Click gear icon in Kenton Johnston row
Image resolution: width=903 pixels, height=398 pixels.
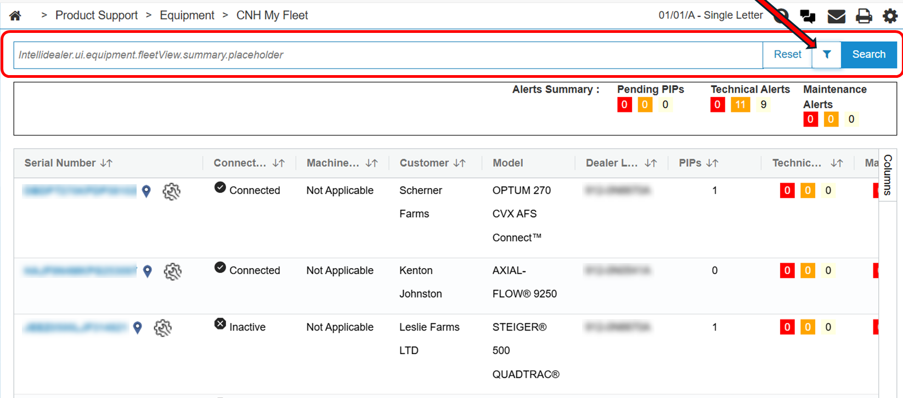[173, 271]
